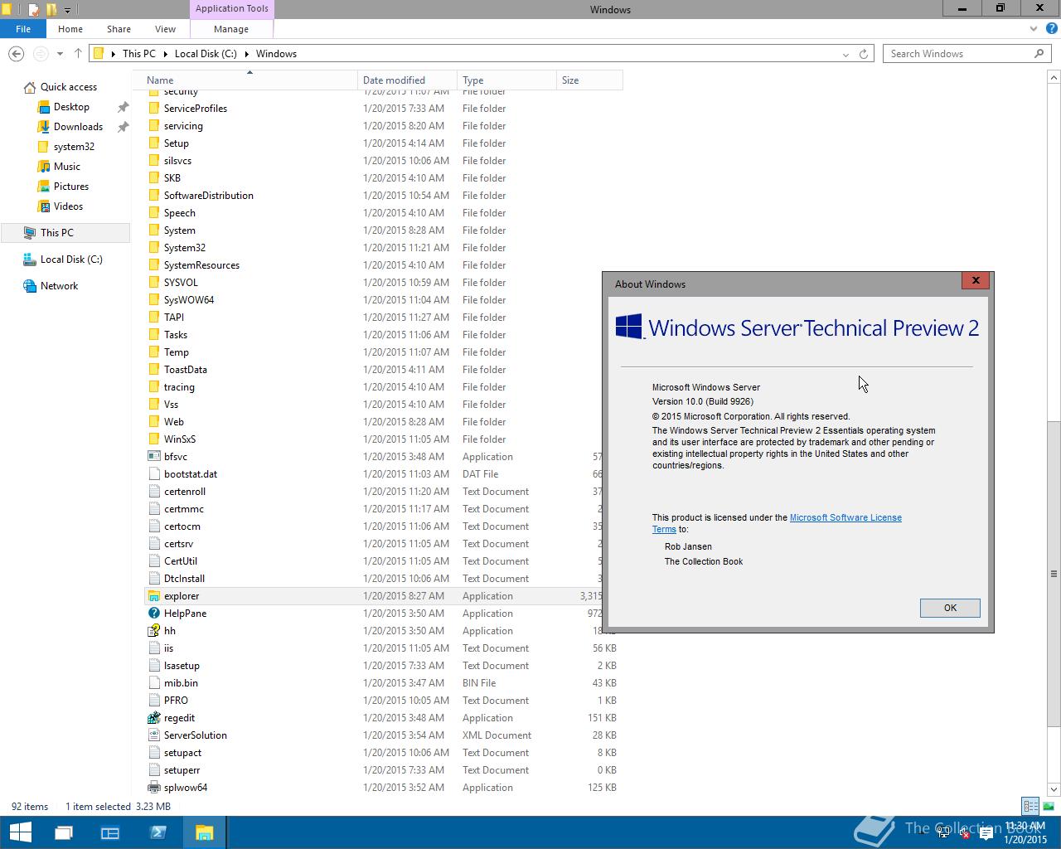Select Network in the navigation pane
Screen dimensions: 1061x849
point(59,285)
